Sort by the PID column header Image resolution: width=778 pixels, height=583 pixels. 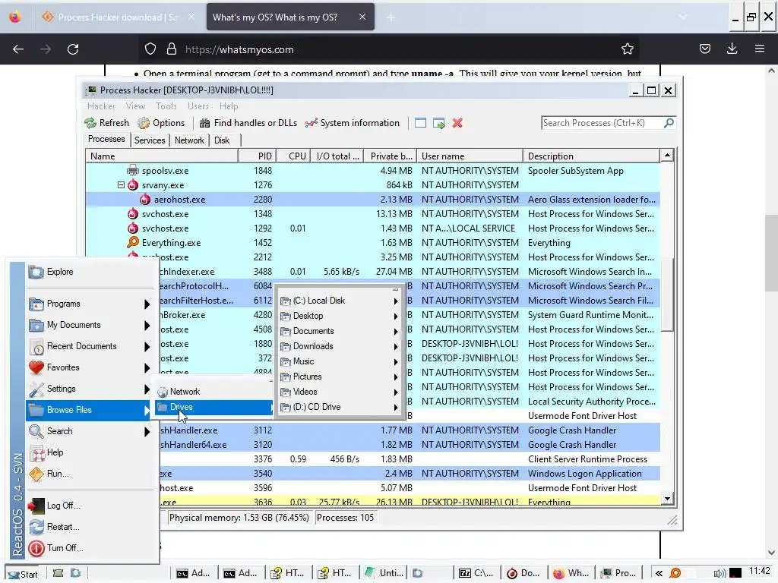257,156
